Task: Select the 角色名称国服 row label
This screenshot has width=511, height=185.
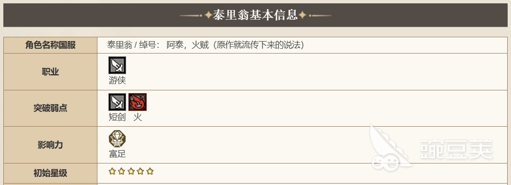Action: [51, 45]
